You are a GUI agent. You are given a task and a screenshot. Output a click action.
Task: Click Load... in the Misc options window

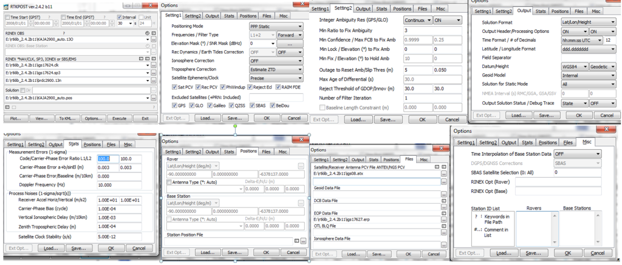pos(504,253)
